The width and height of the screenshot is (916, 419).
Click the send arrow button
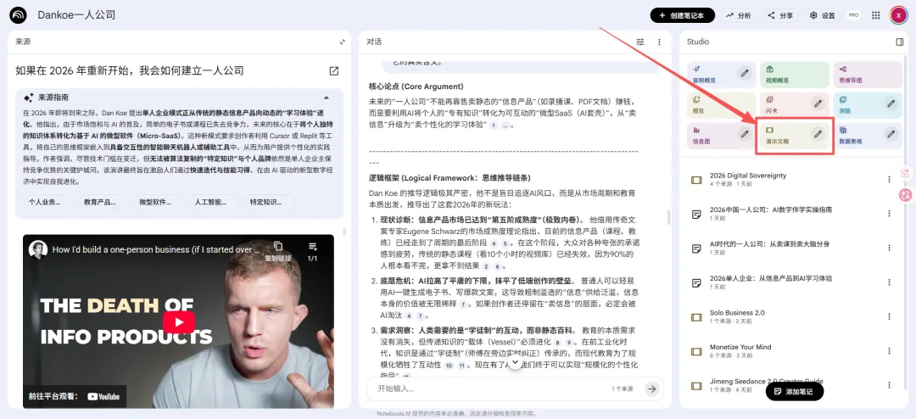point(652,388)
